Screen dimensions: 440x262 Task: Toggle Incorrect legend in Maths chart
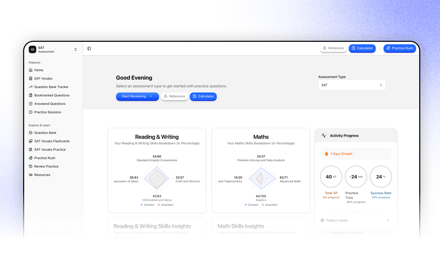(x=270, y=205)
